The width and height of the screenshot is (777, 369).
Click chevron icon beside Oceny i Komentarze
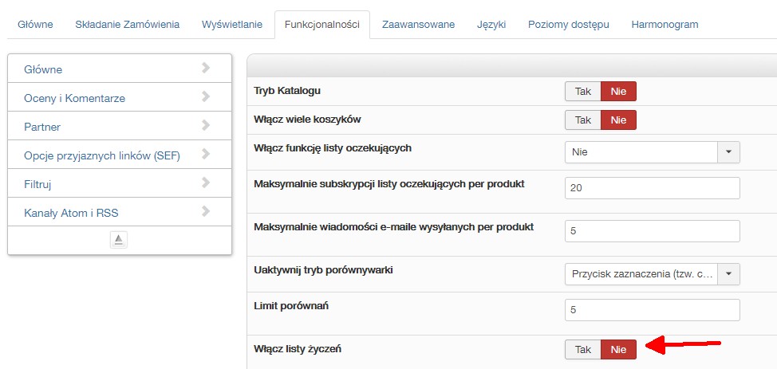(206, 97)
